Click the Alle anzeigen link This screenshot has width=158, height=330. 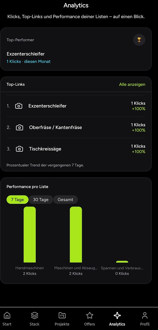(132, 84)
